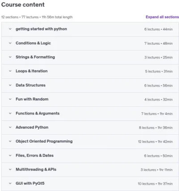Open the Loops & Iteration chevron
The height and width of the screenshot is (191, 179).
10,71
